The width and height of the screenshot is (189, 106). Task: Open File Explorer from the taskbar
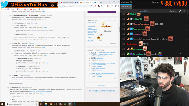tap(46, 104)
